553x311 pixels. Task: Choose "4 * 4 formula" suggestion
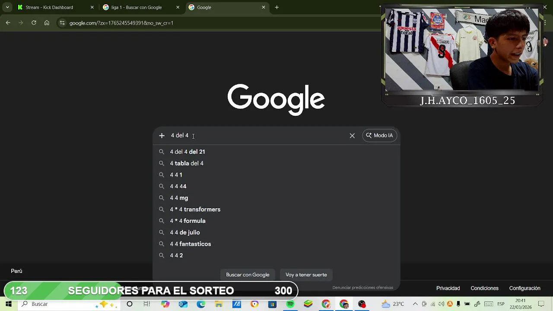[276, 221]
